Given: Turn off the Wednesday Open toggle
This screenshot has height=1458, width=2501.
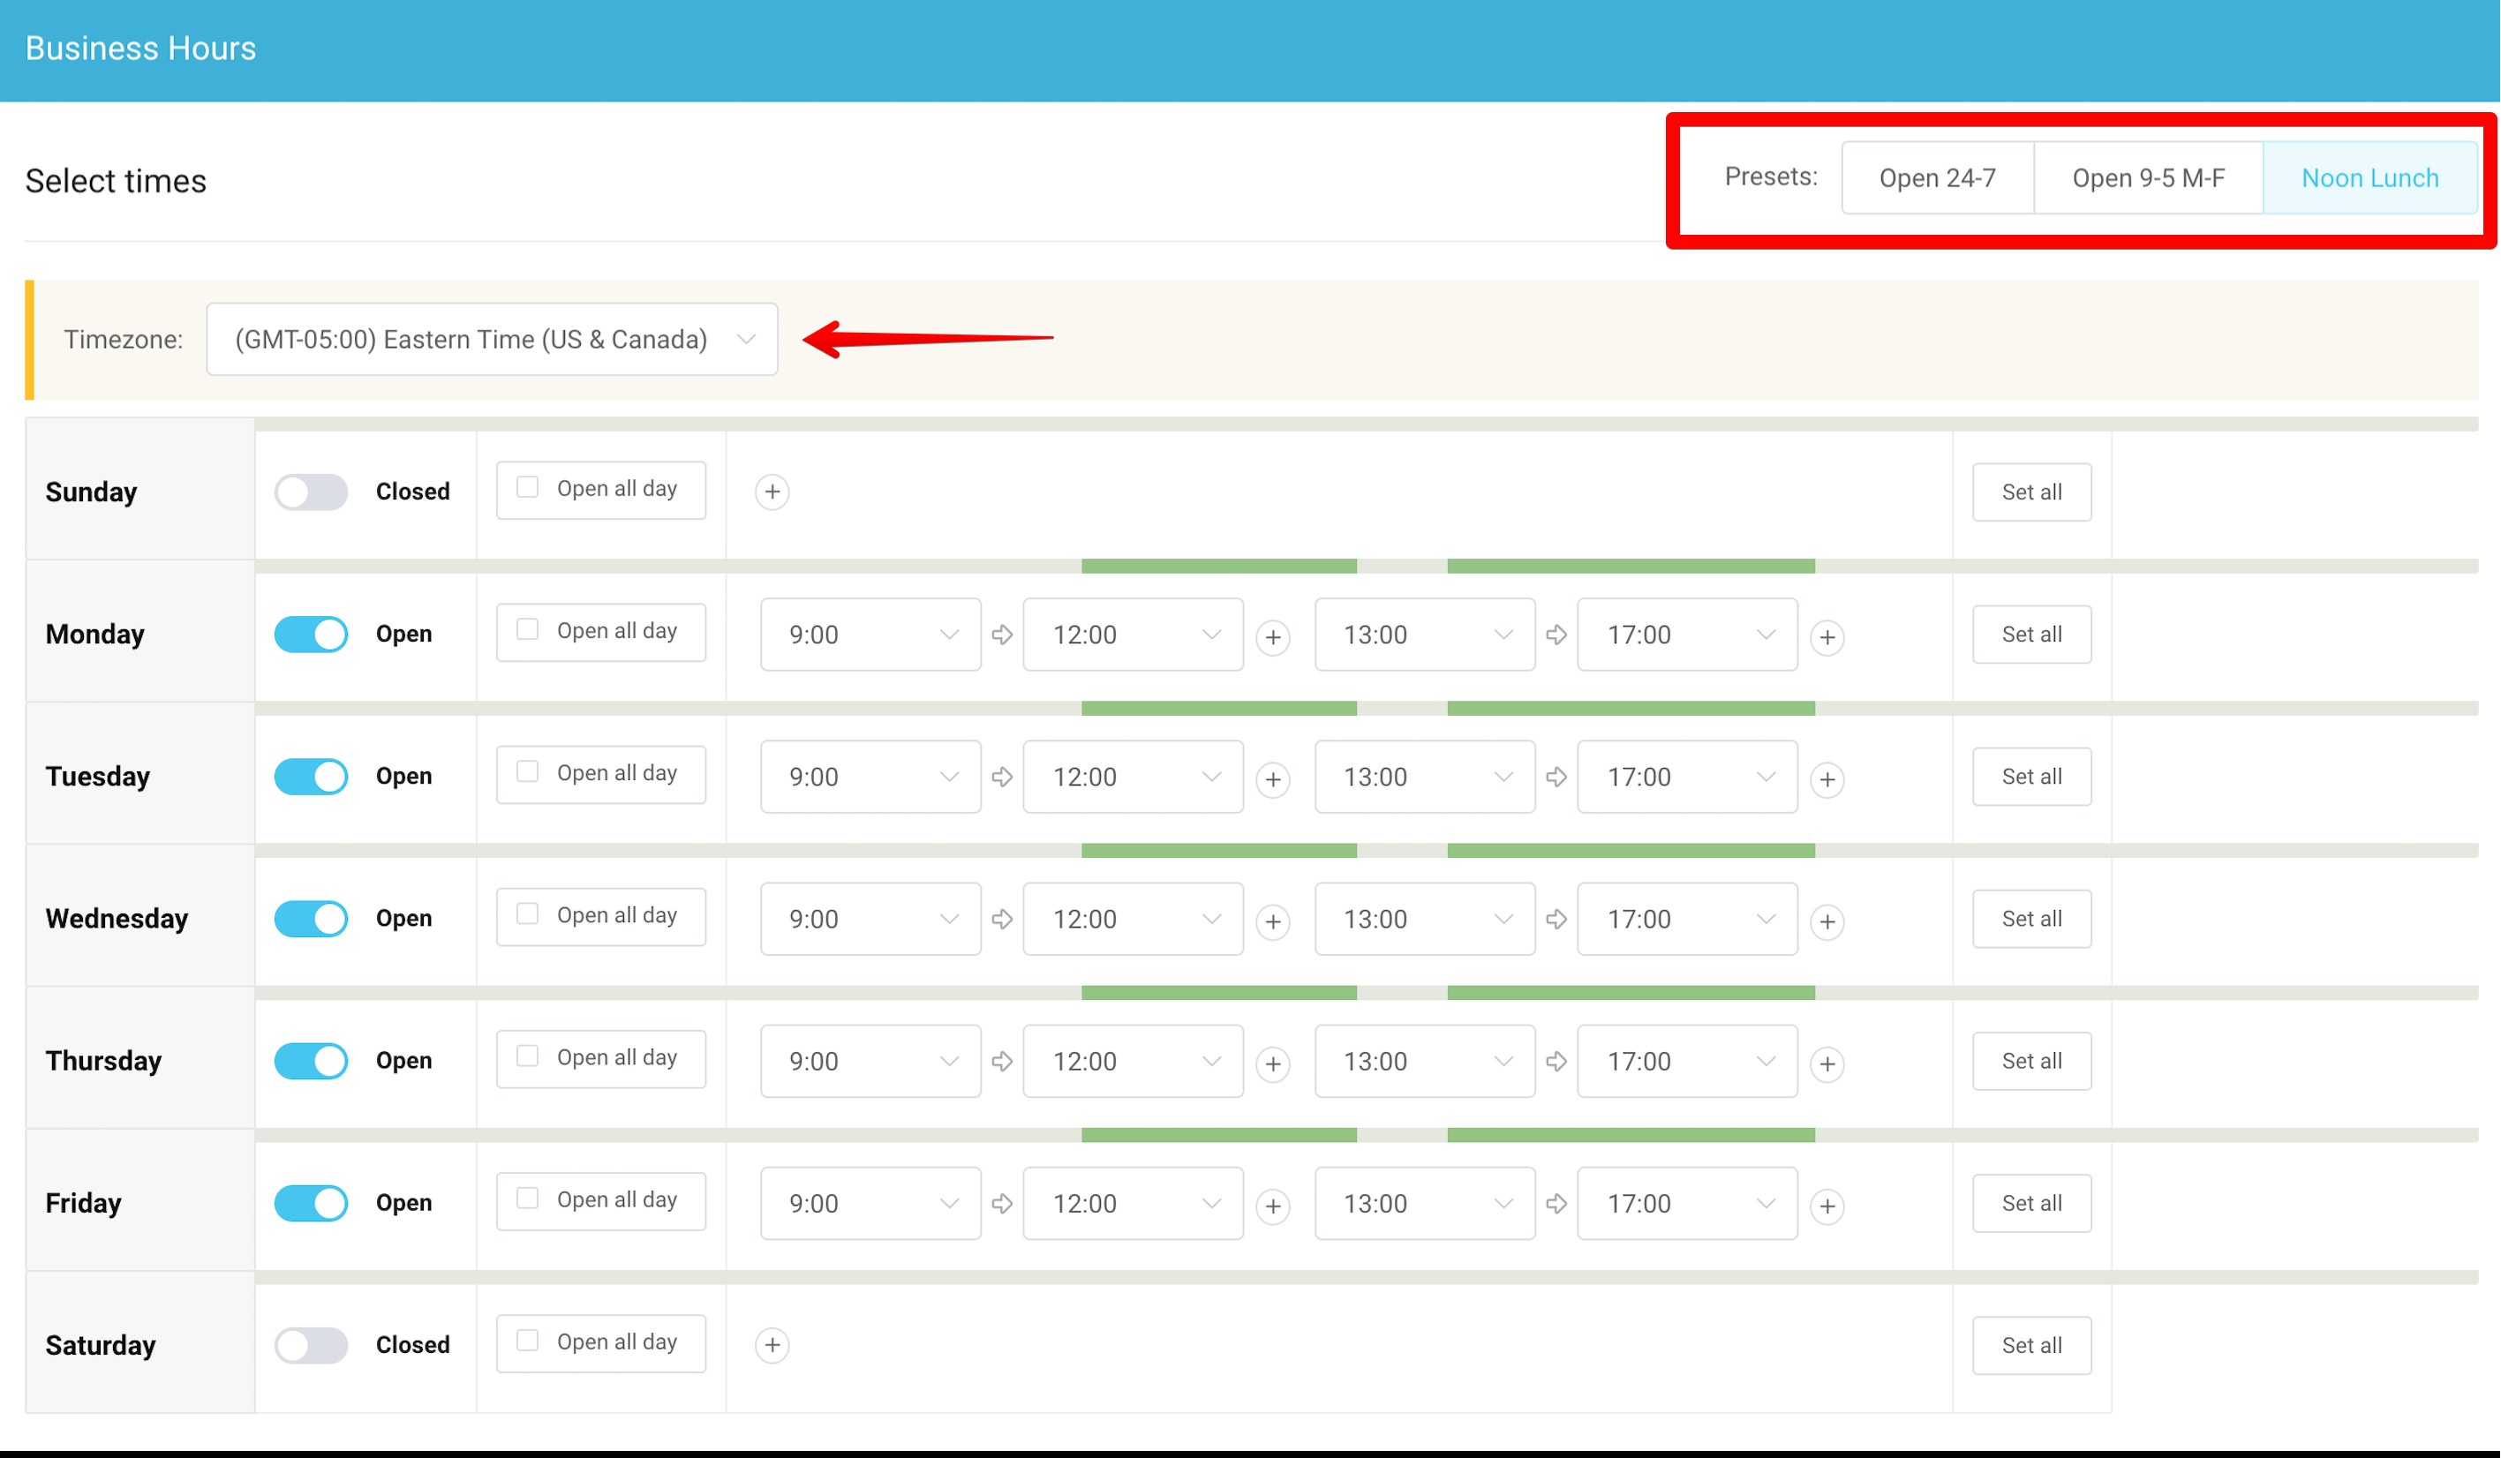Looking at the screenshot, I should point(311,918).
